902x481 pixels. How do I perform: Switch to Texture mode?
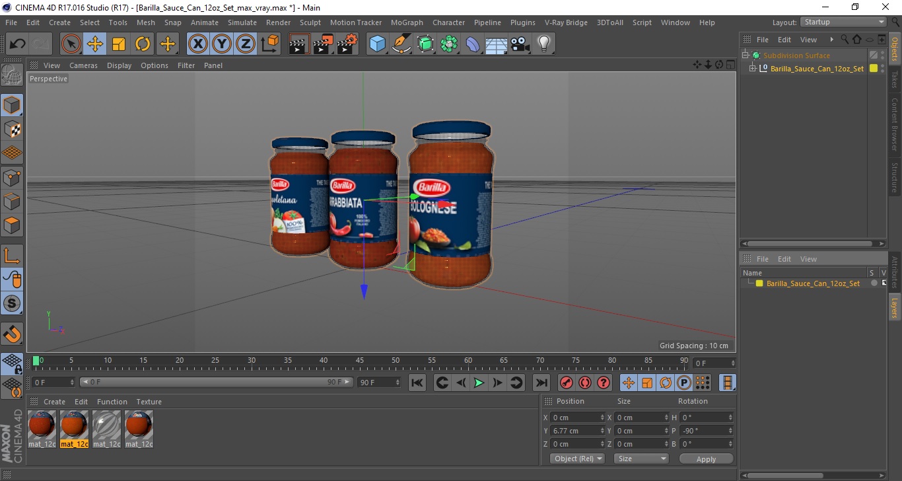(x=12, y=129)
